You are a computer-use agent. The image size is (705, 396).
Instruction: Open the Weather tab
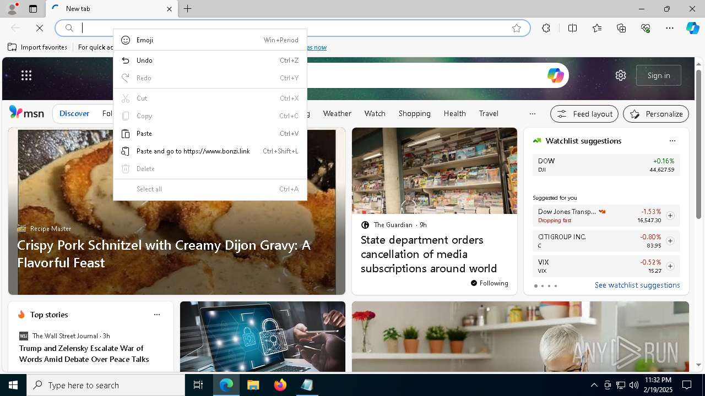(x=337, y=113)
